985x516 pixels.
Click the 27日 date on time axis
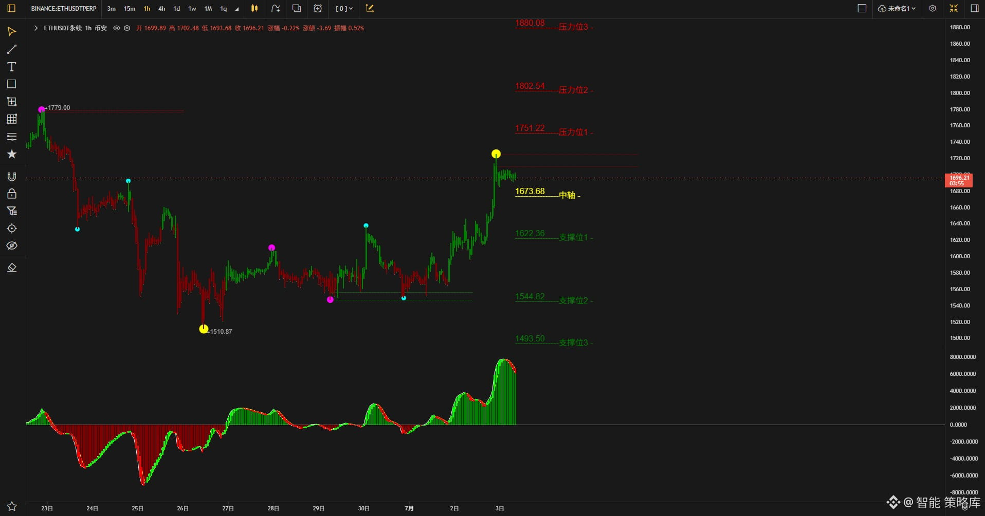tap(228, 508)
